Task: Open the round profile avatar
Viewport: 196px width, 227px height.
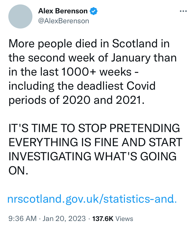Action: (x=21, y=16)
